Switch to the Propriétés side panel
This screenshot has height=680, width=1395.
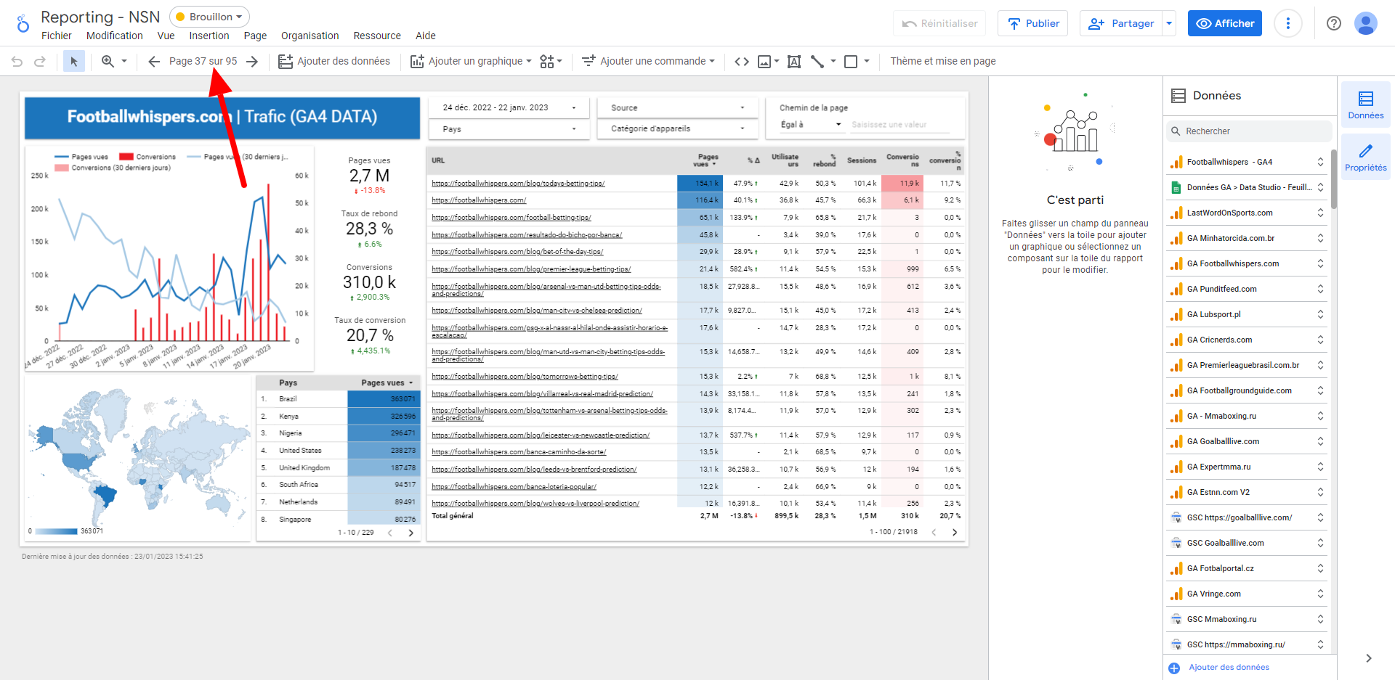1365,157
